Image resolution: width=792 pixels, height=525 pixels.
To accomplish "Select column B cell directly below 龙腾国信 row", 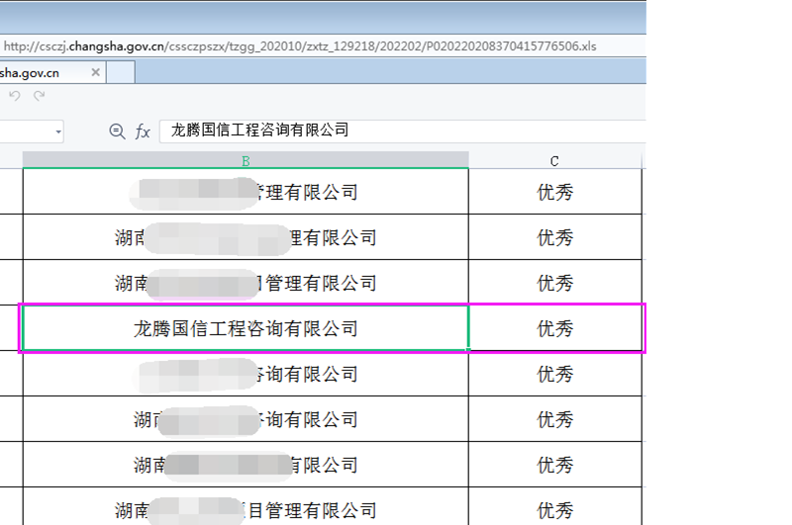I will (246, 374).
